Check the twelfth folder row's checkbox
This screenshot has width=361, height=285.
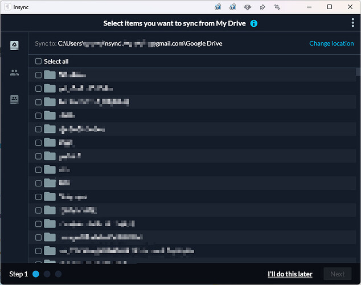coord(38,224)
